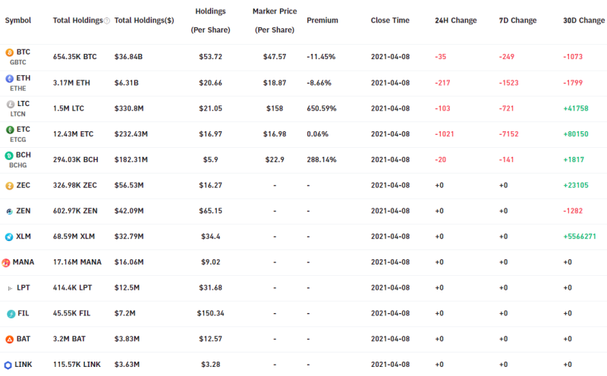Click the Ethereum ETH coin icon

point(9,79)
